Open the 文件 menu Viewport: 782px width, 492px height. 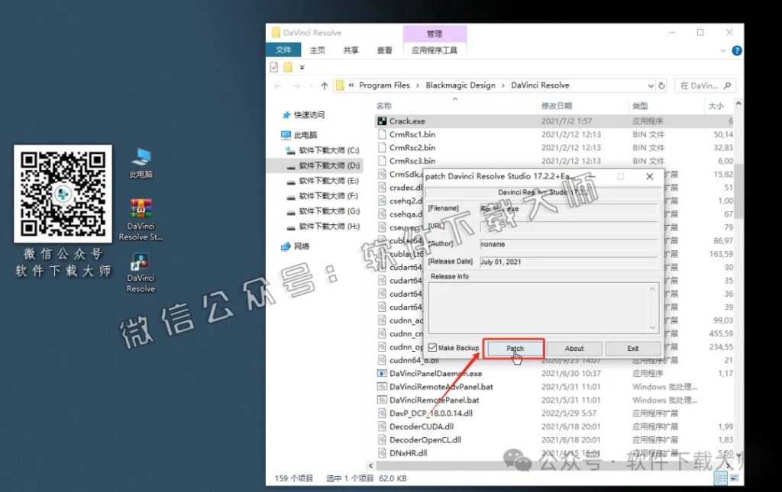coord(283,49)
